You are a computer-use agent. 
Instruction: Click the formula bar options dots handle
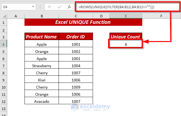(x=40, y=7)
